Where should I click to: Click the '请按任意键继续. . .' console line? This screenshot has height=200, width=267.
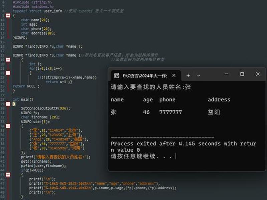click(x=142, y=156)
